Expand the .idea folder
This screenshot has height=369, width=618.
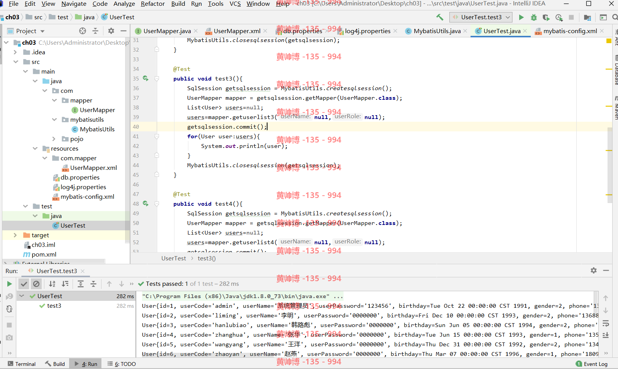[x=15, y=52]
